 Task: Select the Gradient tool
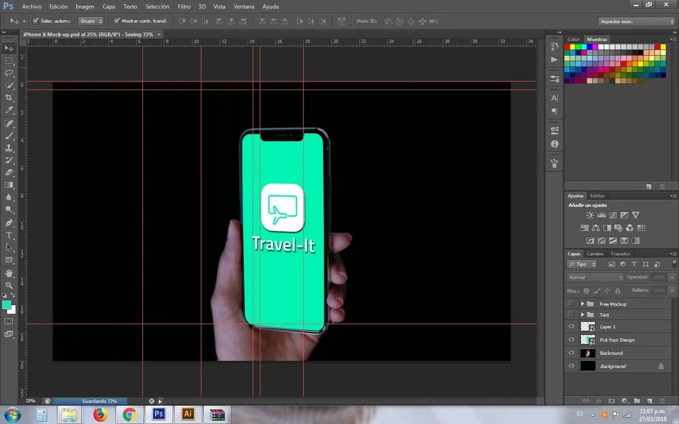[9, 185]
